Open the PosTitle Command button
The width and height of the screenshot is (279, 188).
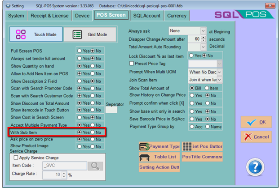tap(202, 157)
